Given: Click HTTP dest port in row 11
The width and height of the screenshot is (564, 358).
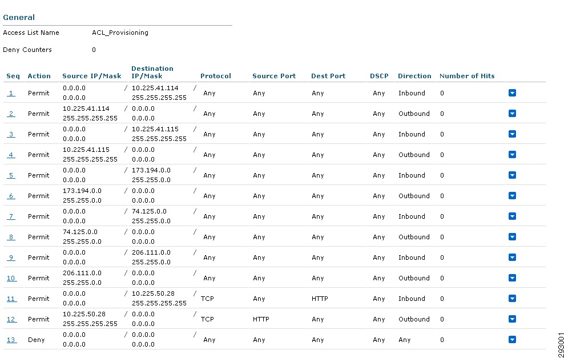Looking at the screenshot, I should pyautogui.click(x=320, y=299).
